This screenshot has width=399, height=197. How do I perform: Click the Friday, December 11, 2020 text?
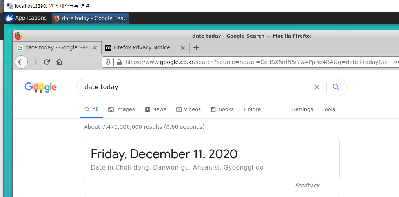click(x=164, y=154)
